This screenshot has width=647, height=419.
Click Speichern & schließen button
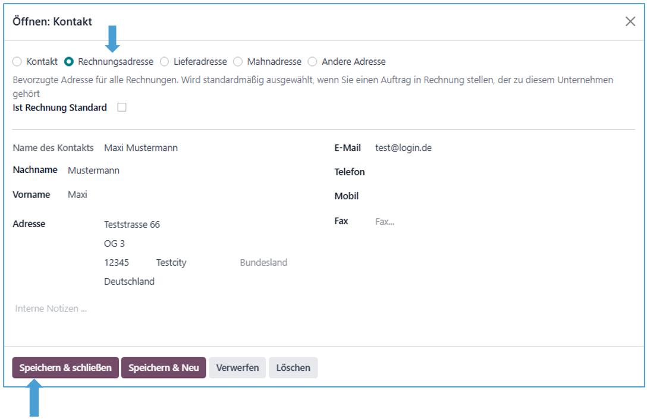point(65,368)
